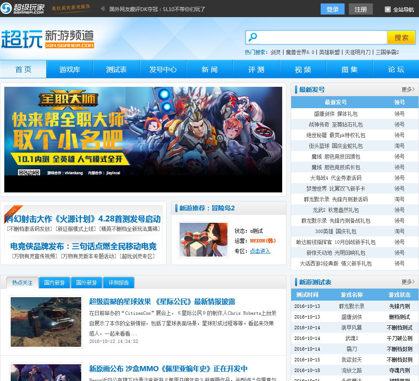
Task: Click 我欲封天 in test table
Action: point(351,360)
